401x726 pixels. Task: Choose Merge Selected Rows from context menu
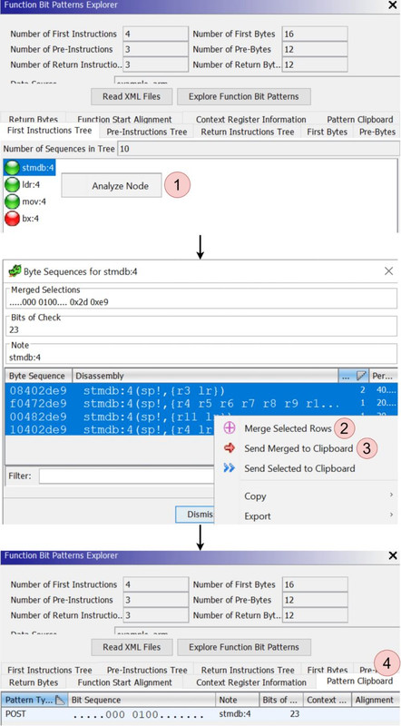point(288,428)
